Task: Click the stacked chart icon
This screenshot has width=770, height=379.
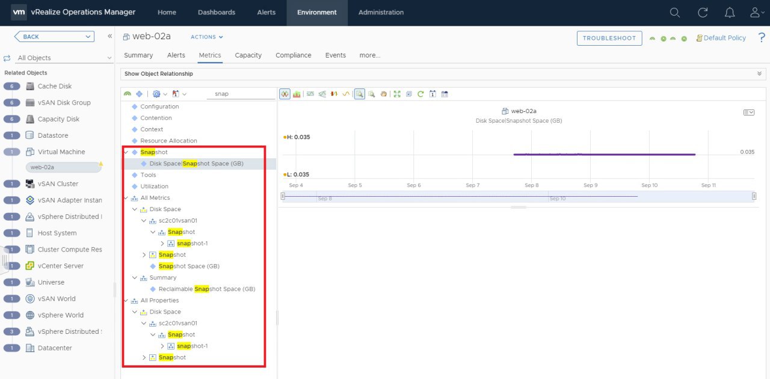Action: [297, 94]
